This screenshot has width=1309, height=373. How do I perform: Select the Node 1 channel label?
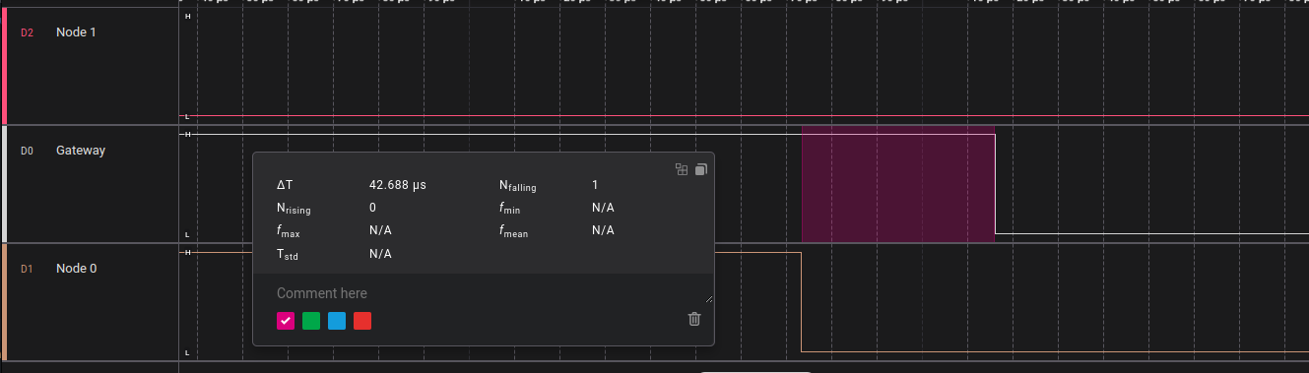pos(76,32)
